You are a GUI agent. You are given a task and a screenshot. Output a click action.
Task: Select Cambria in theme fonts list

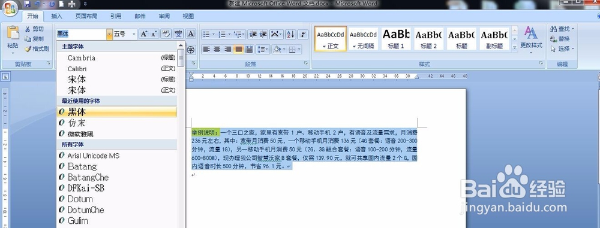click(x=117, y=58)
